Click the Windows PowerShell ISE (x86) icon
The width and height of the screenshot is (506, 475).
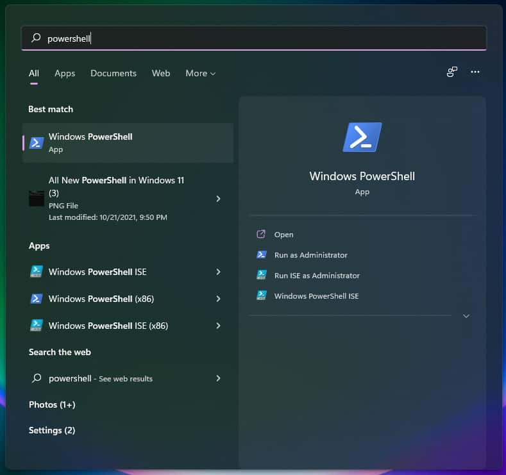tap(37, 326)
